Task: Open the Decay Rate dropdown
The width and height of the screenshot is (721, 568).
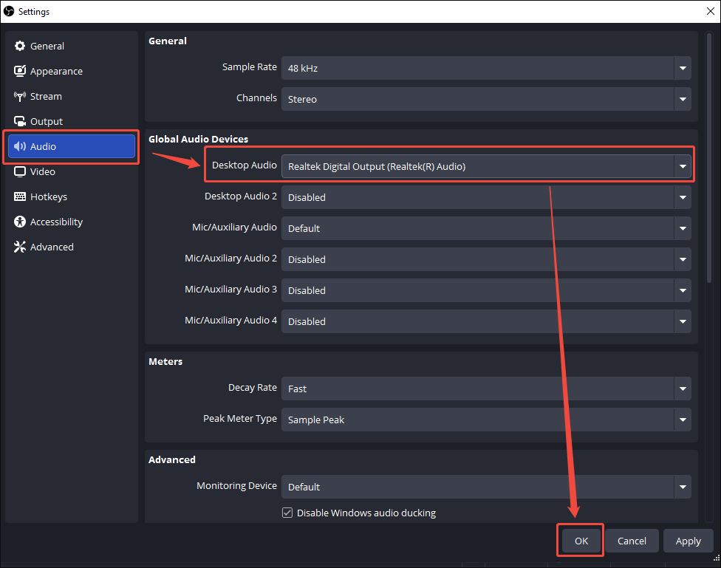Action: pyautogui.click(x=682, y=388)
